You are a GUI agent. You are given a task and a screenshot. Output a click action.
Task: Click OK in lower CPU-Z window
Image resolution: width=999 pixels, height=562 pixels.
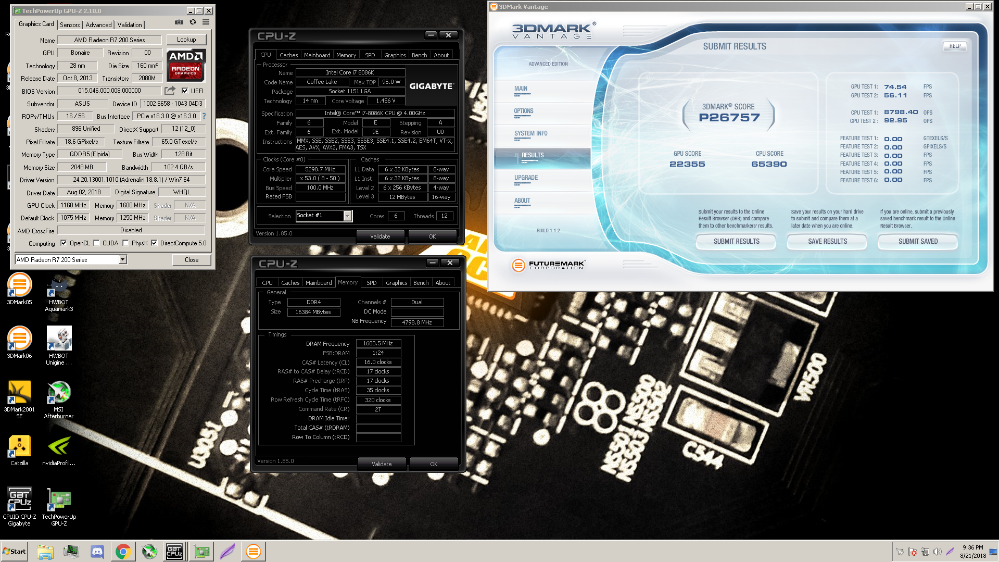coord(434,464)
